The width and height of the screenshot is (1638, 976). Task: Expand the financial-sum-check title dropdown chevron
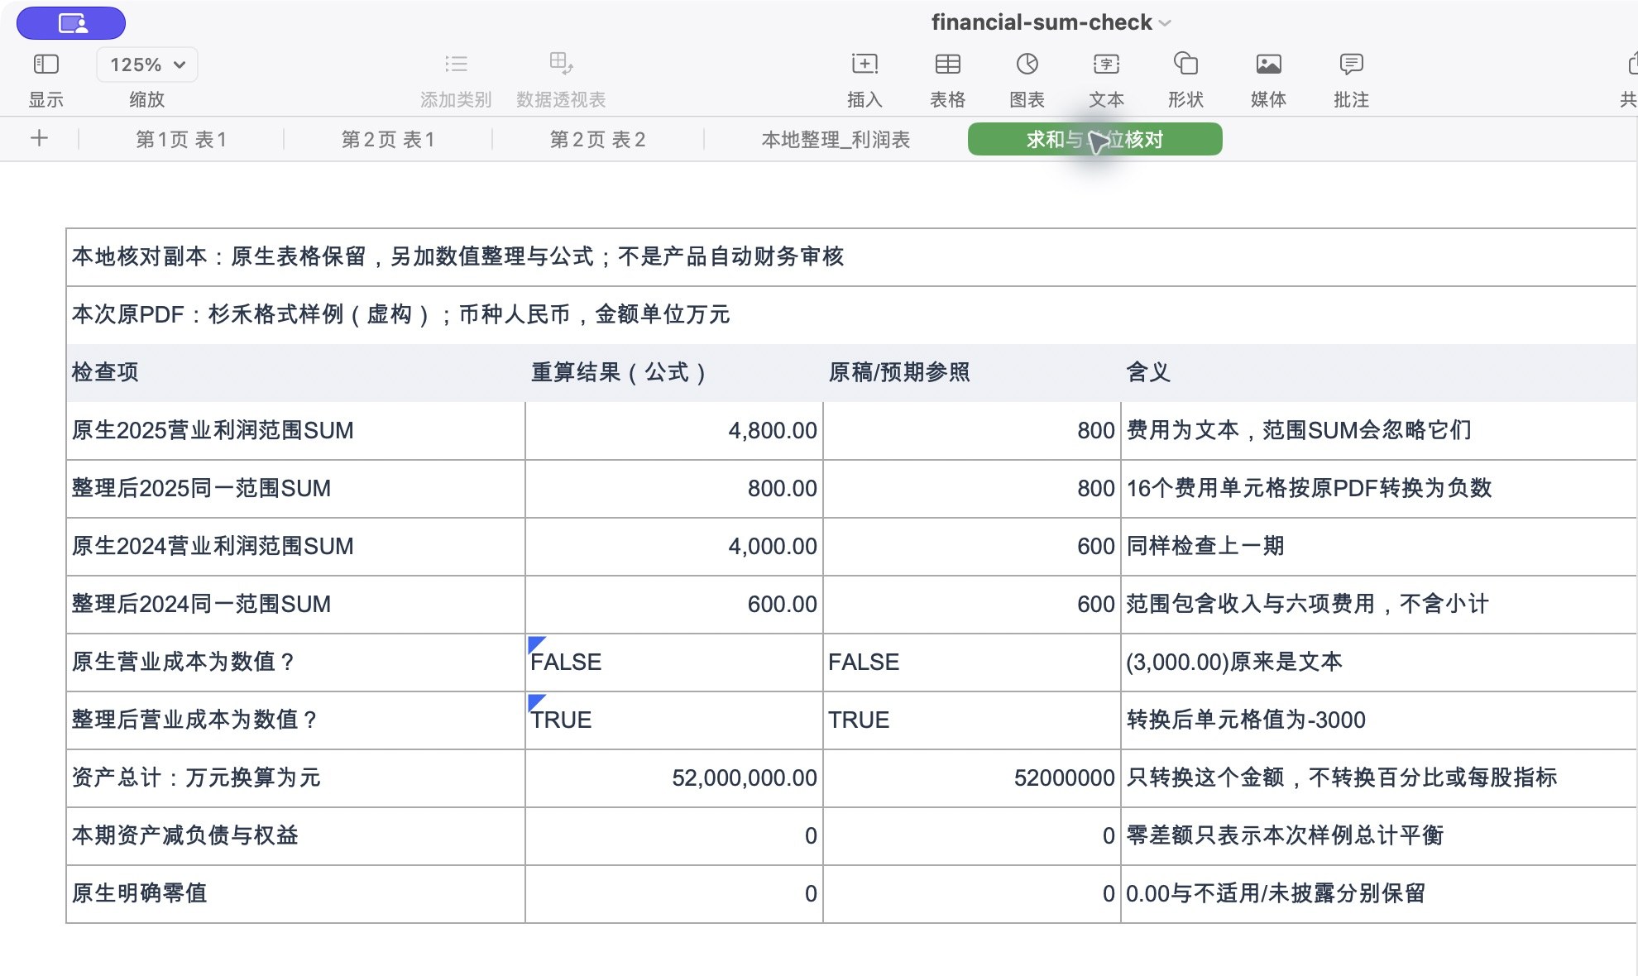pos(1165,23)
